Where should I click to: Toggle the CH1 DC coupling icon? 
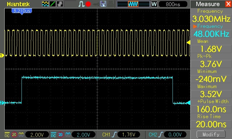click(x=7, y=135)
